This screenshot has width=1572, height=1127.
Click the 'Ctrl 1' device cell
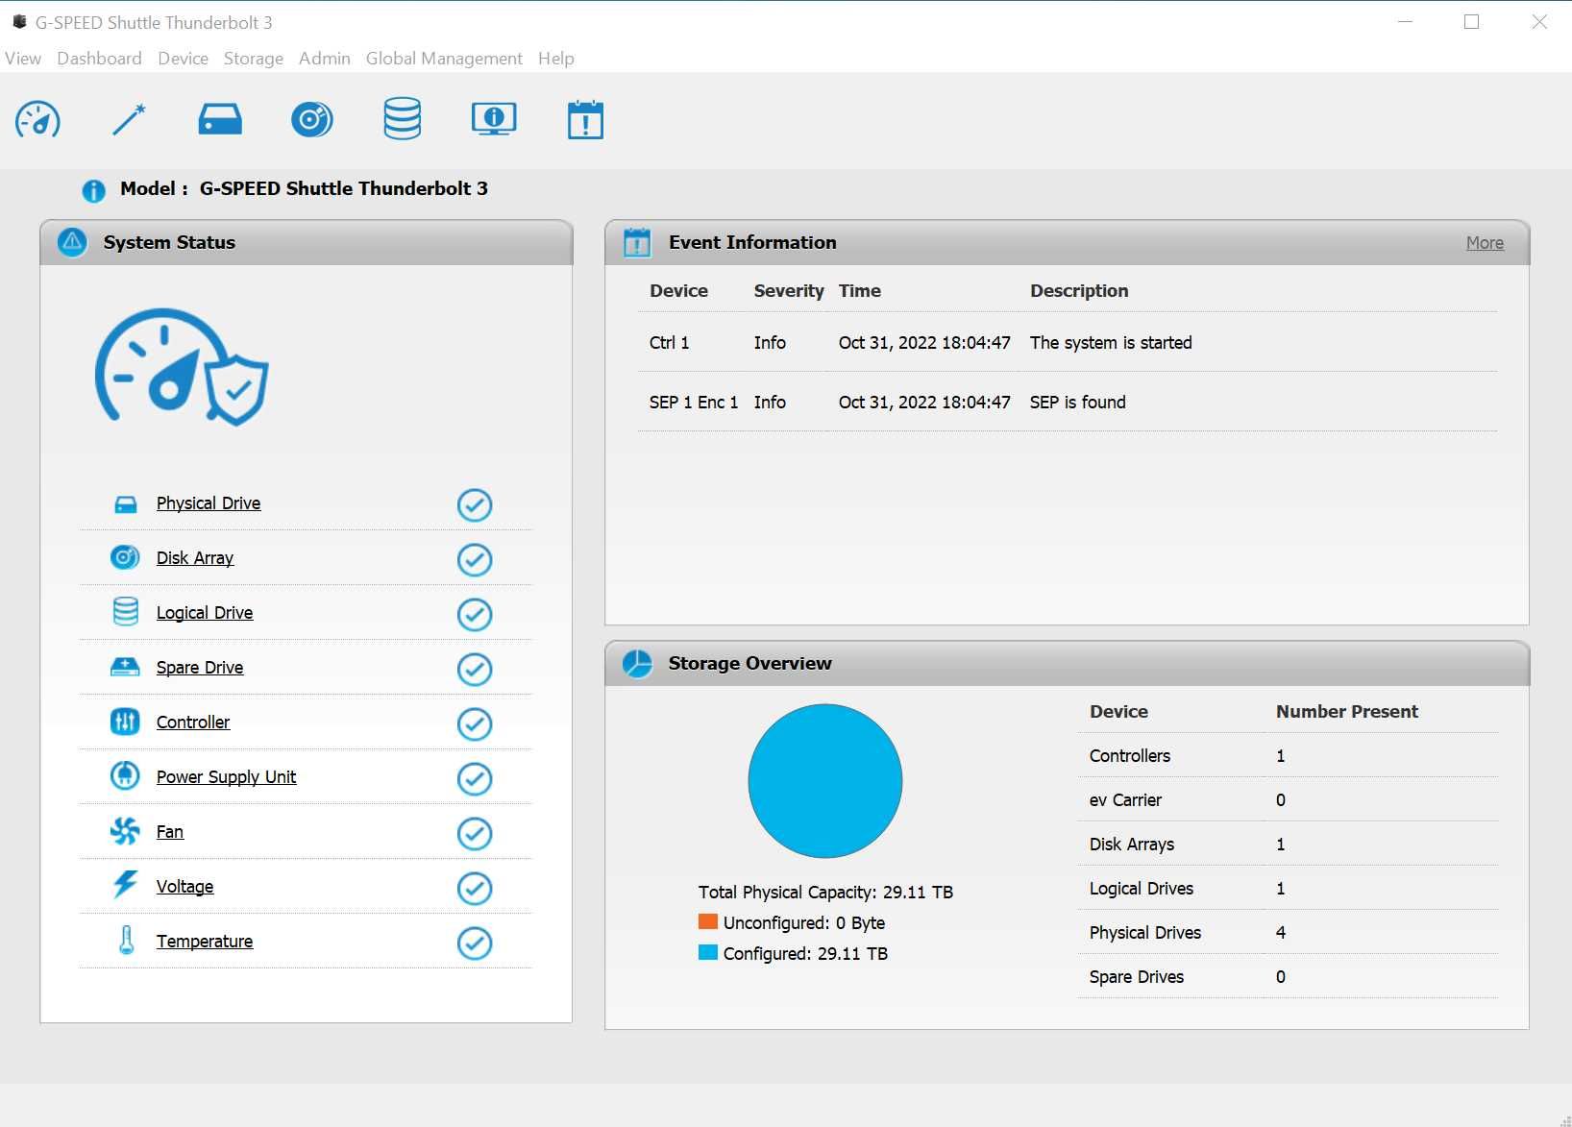point(669,343)
